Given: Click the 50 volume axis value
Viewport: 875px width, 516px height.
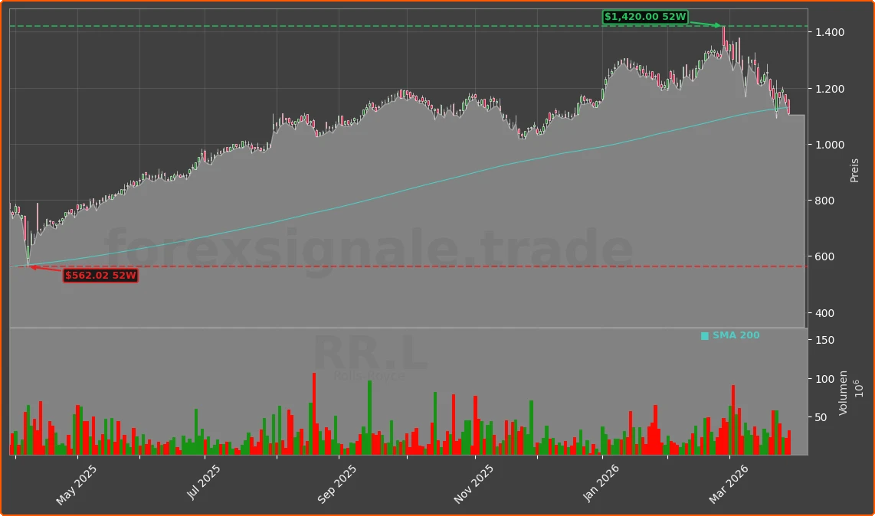Looking at the screenshot, I should (x=821, y=417).
